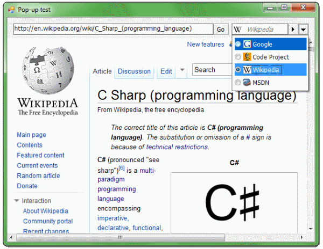Click the Google icon in popup list
The width and height of the screenshot is (323, 249).
click(x=247, y=44)
